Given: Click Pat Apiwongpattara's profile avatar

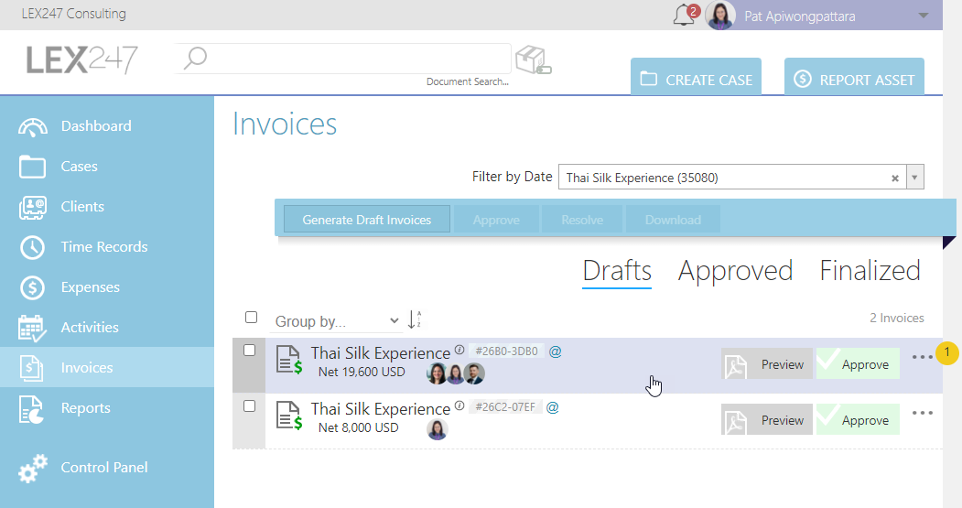Looking at the screenshot, I should coord(720,16).
